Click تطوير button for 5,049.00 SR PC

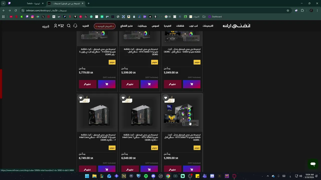coord(172,84)
